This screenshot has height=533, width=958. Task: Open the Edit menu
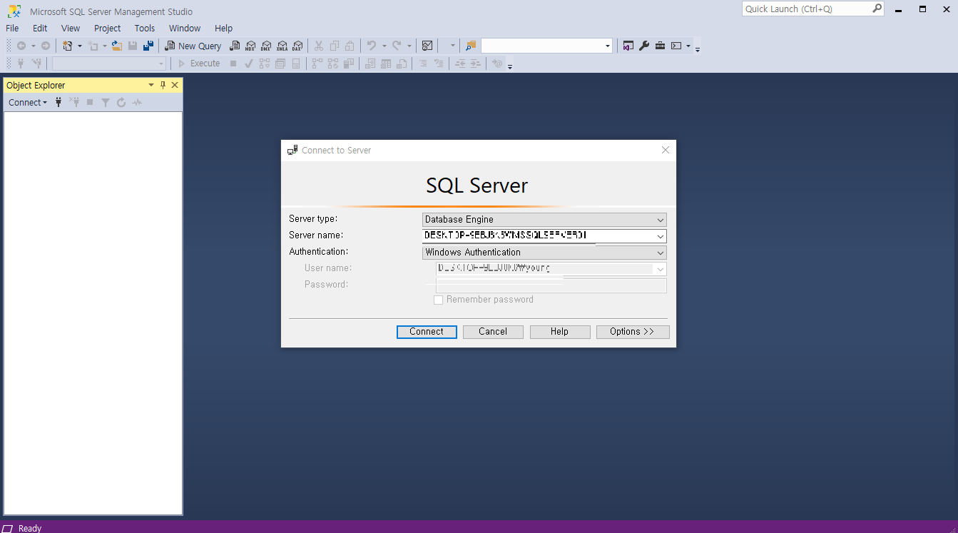[x=40, y=28]
